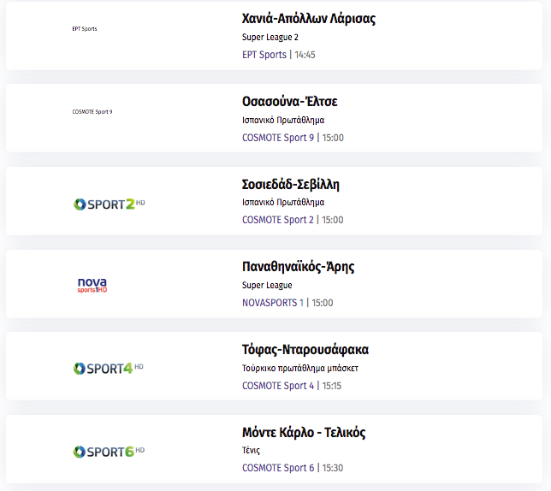Click the Super League 2 competition label
The width and height of the screenshot is (551, 491).
pos(270,38)
